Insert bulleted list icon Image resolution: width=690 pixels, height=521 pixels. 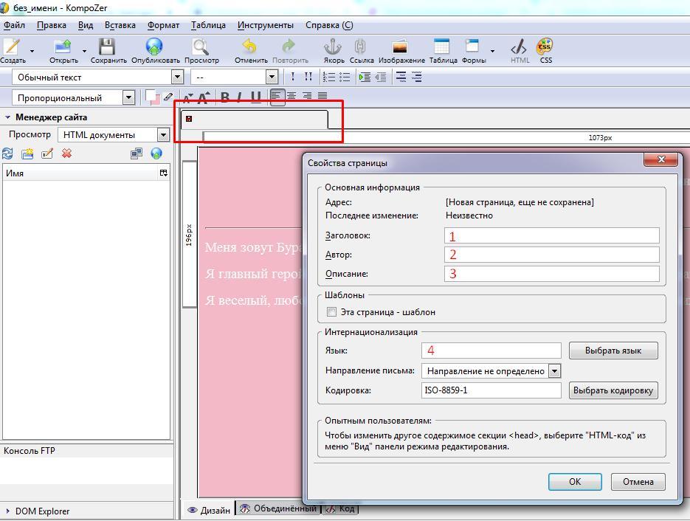345,77
